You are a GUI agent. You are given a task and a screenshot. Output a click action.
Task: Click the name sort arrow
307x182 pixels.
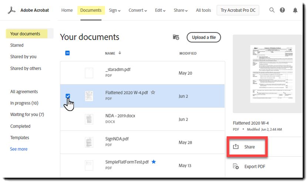120,53
